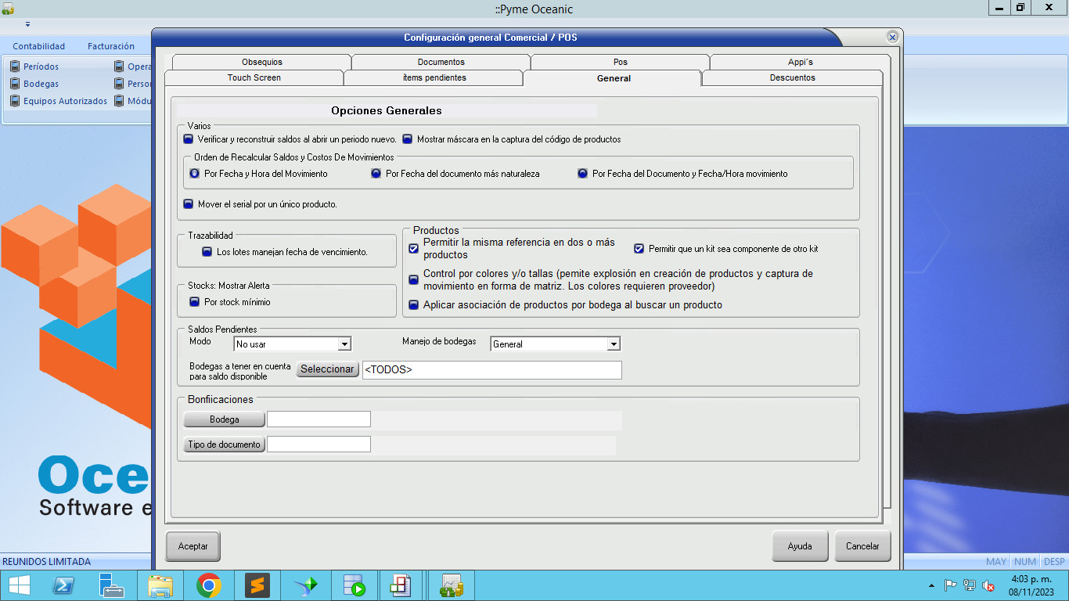Launch Google Chrome from the taskbar

[x=208, y=585]
